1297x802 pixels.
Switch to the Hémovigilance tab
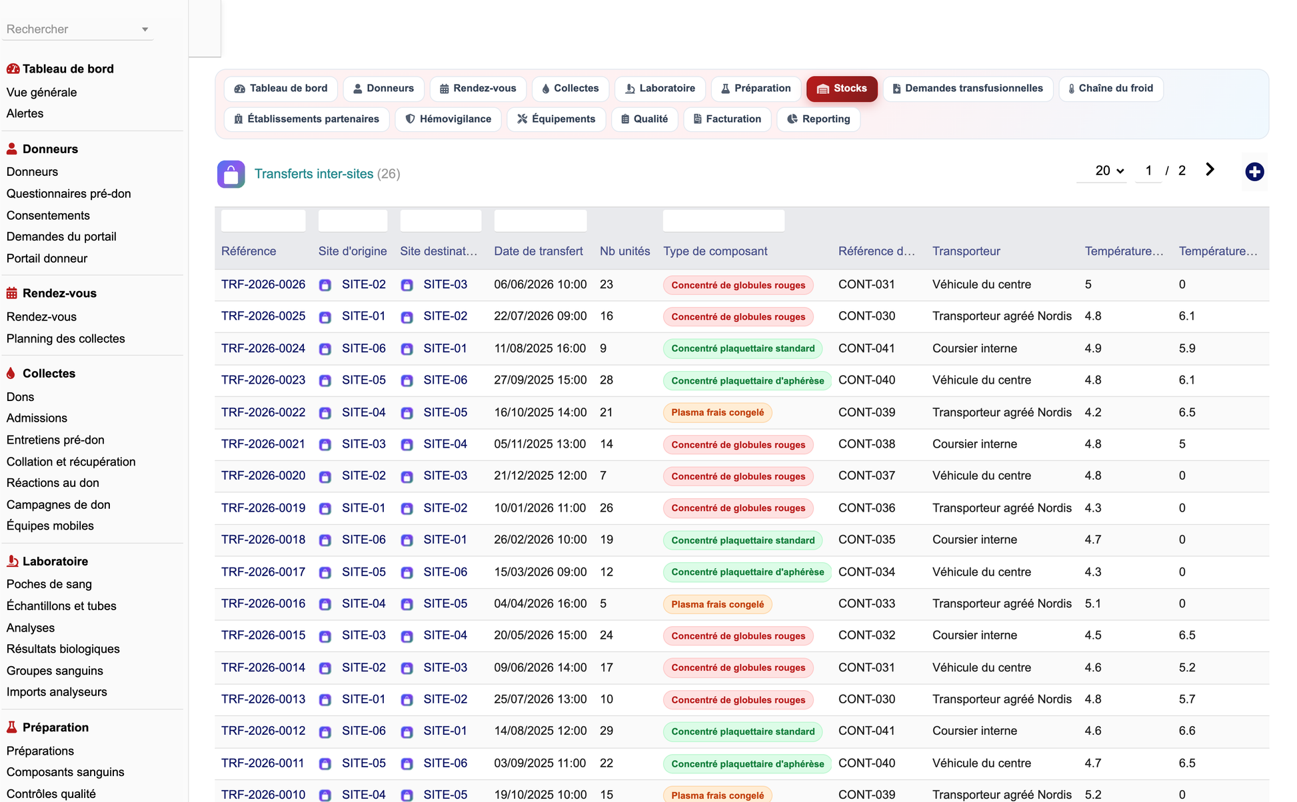(448, 119)
